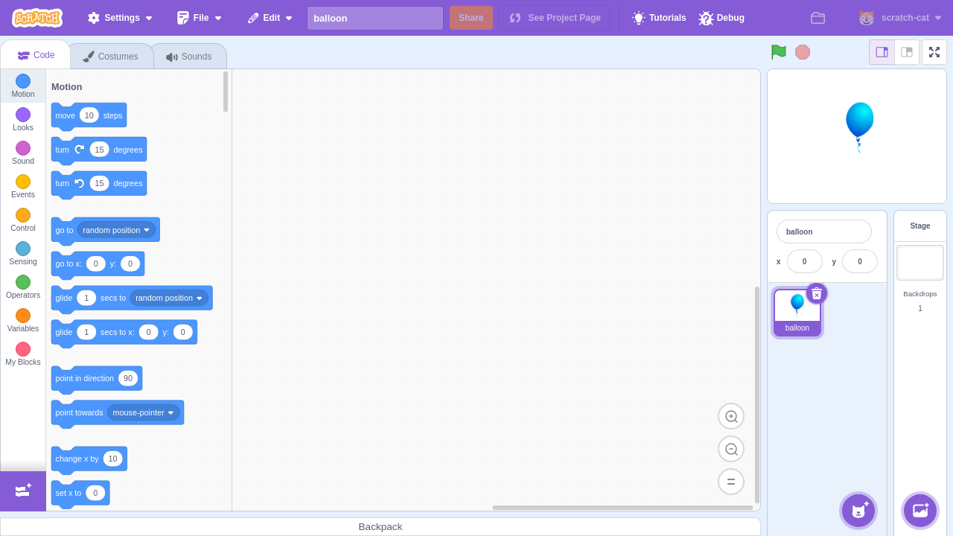Click the 'change x by 10' block

click(89, 460)
